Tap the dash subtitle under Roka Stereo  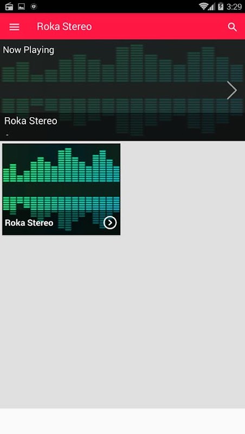(x=7, y=135)
